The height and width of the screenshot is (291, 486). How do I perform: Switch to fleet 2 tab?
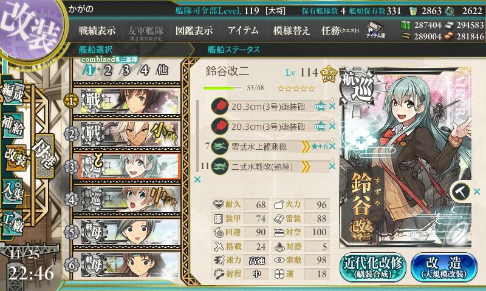[x=108, y=70]
